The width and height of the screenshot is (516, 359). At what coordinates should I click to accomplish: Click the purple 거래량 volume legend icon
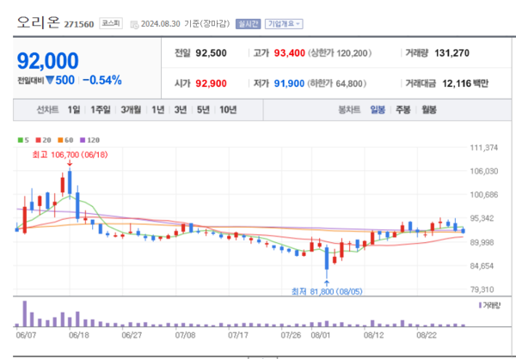pyautogui.click(x=479, y=305)
